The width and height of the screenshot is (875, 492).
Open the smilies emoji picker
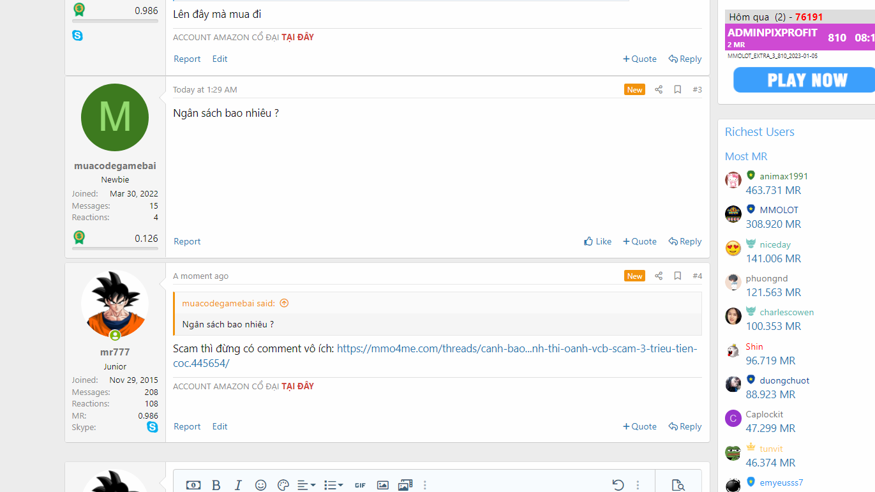click(260, 485)
